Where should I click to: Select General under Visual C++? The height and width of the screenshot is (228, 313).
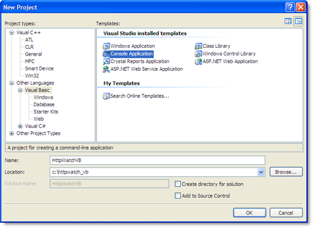click(x=34, y=54)
